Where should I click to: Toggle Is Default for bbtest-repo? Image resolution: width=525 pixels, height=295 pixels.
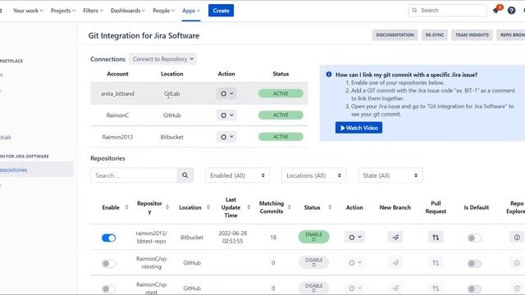click(x=474, y=238)
